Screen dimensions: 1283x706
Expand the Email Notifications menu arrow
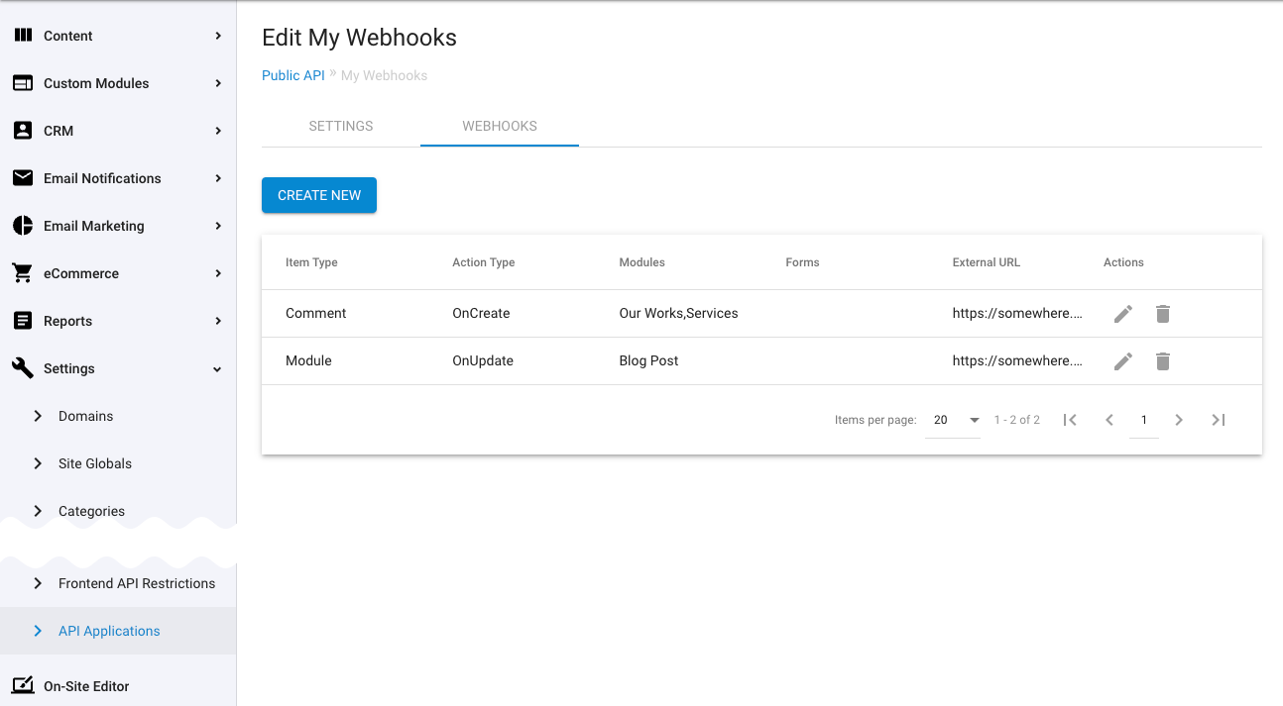coord(218,178)
